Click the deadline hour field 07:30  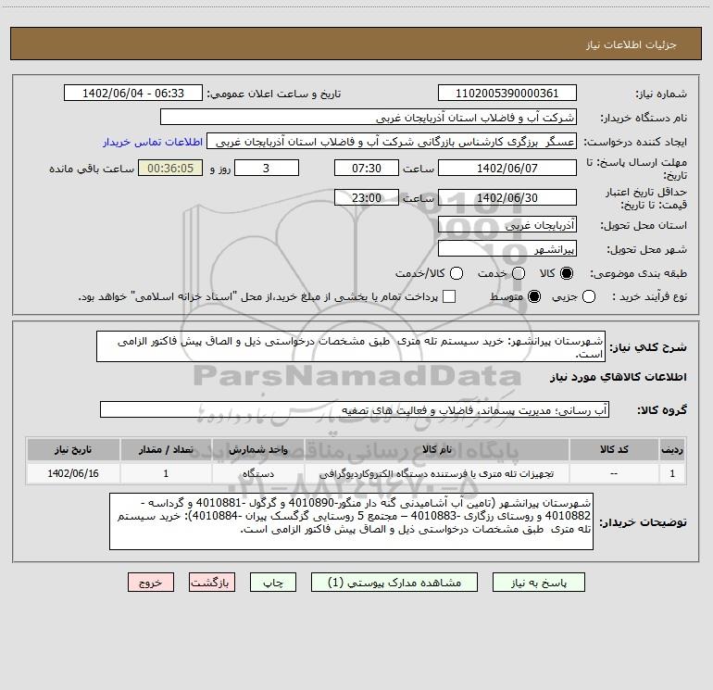tap(367, 169)
